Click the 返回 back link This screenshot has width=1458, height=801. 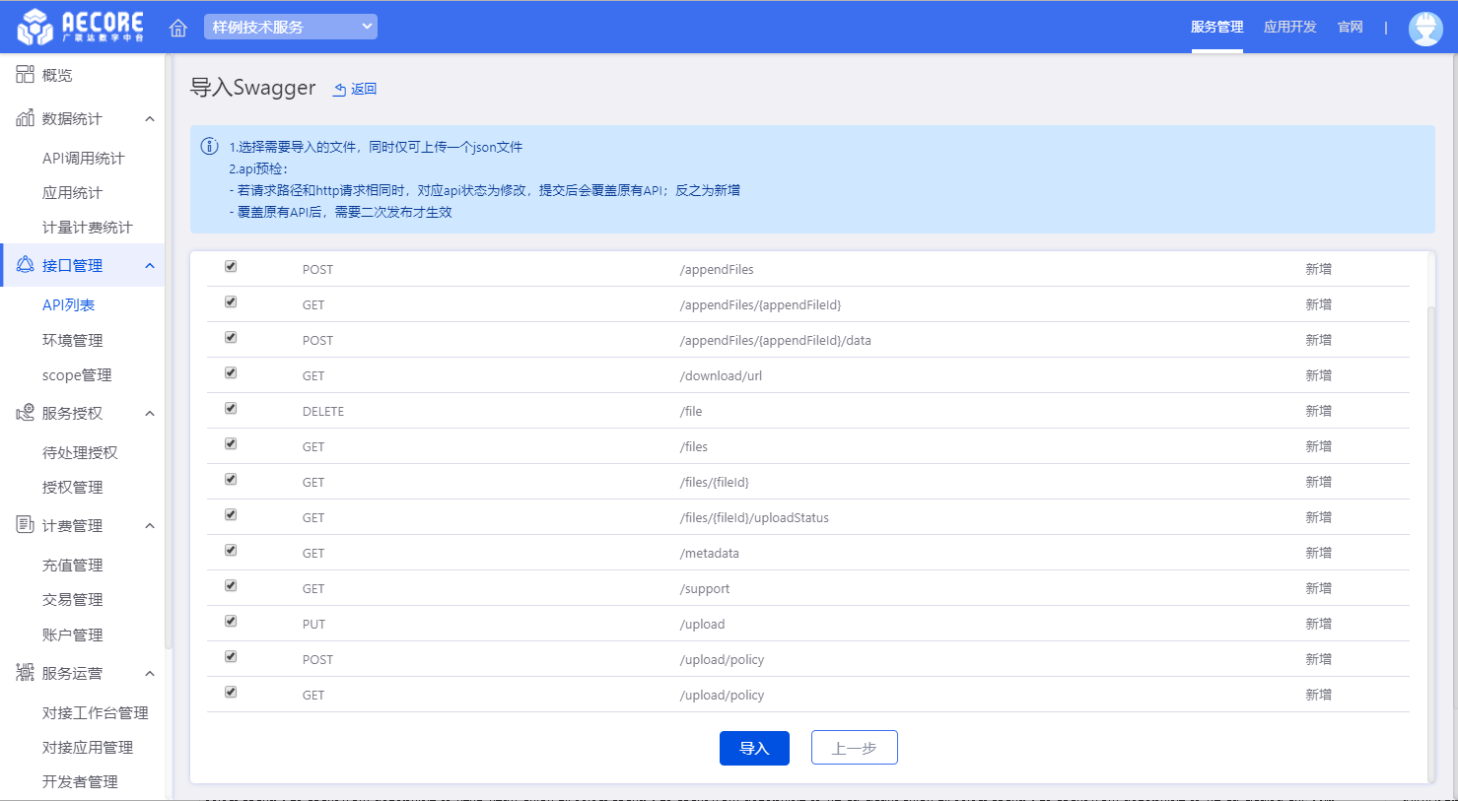click(x=356, y=89)
